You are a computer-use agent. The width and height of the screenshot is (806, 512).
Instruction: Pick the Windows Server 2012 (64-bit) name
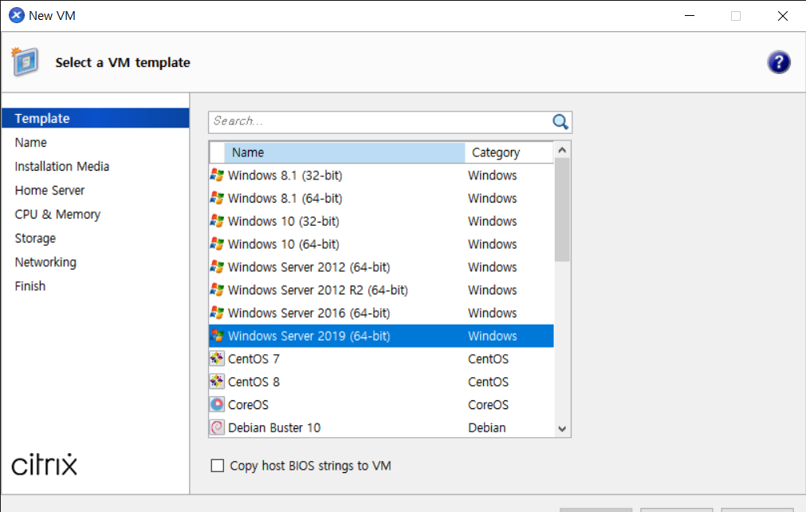tap(309, 267)
